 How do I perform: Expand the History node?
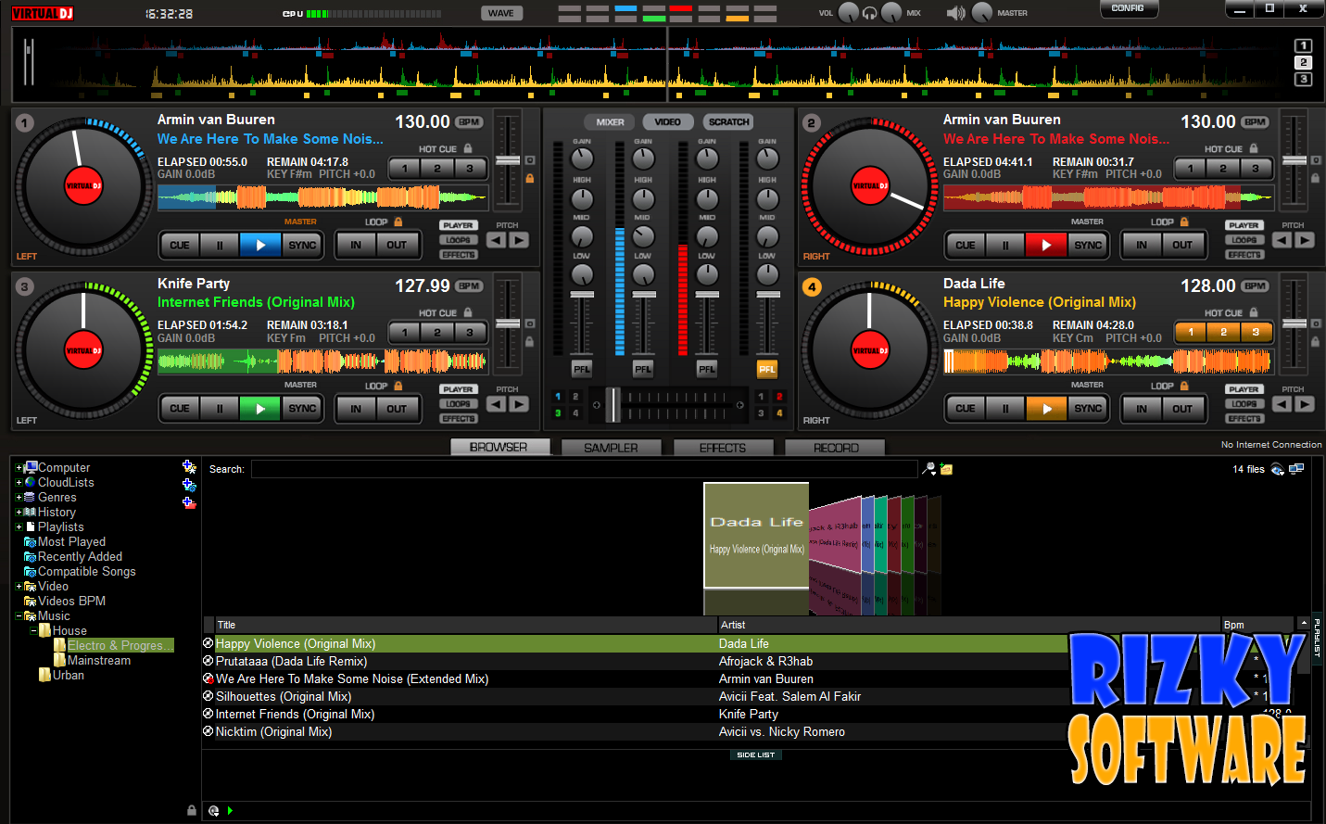[19, 513]
